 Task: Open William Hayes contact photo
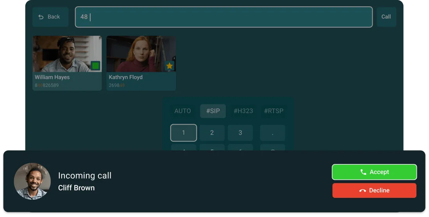pyautogui.click(x=67, y=54)
